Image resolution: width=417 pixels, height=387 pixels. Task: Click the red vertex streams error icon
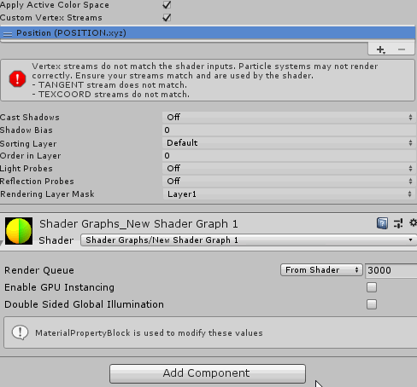(17, 79)
